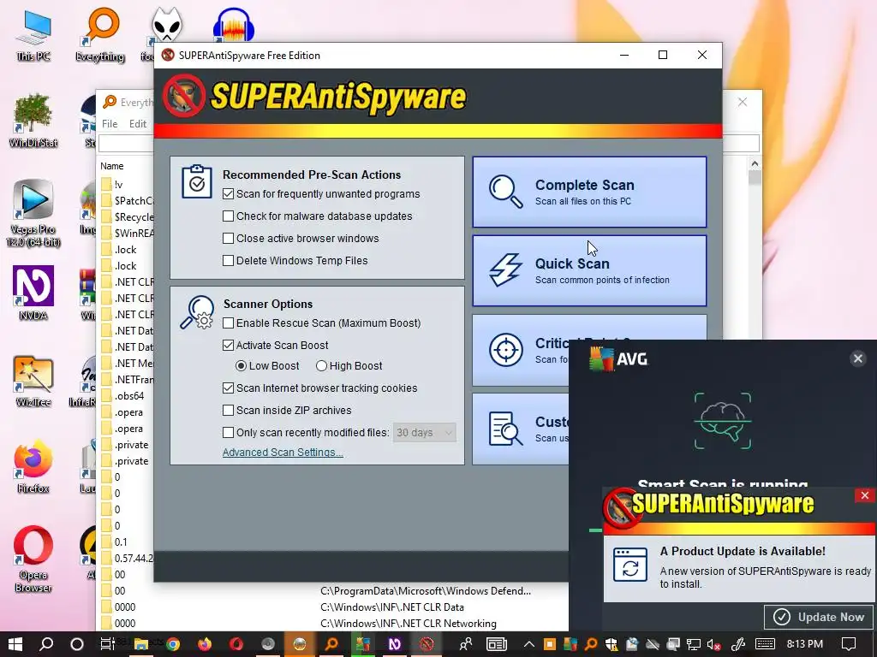Image resolution: width=877 pixels, height=657 pixels.
Task: Click the product update refresh icon in the popup
Action: coord(630,565)
